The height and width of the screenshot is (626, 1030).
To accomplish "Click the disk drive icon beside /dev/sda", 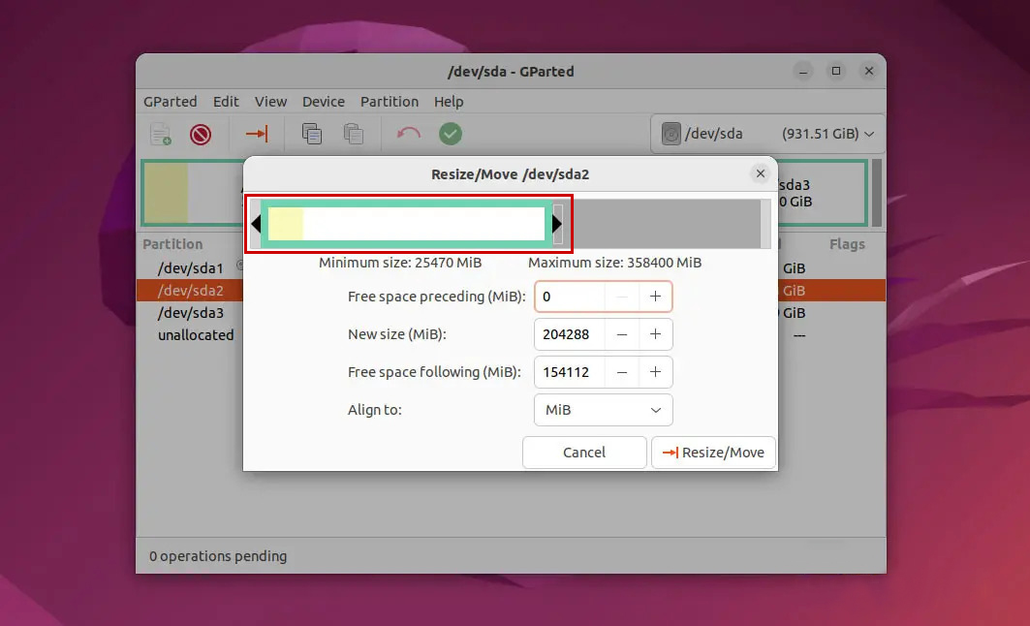I will pos(671,134).
